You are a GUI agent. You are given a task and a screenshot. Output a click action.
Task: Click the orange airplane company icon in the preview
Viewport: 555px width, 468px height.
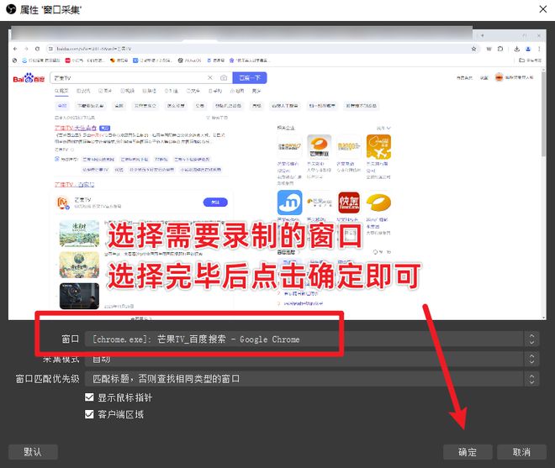pos(378,147)
